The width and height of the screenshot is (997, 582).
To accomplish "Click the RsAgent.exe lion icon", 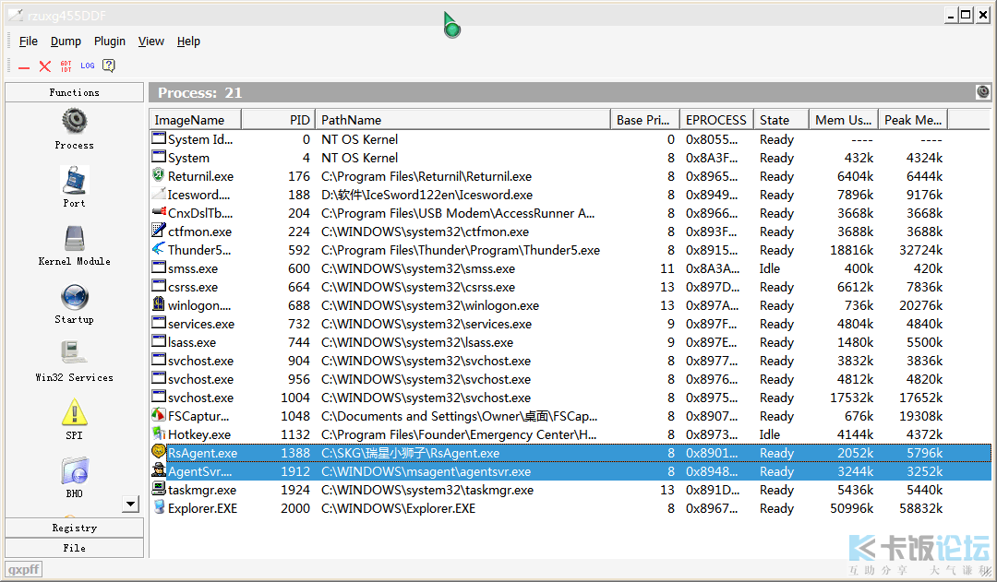I will [159, 452].
